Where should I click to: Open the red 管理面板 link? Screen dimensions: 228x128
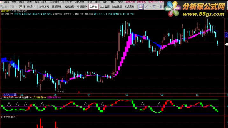(x=141, y=2)
